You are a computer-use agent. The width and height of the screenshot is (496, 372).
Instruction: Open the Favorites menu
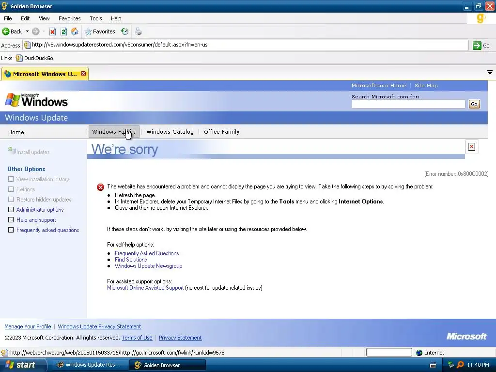(70, 18)
